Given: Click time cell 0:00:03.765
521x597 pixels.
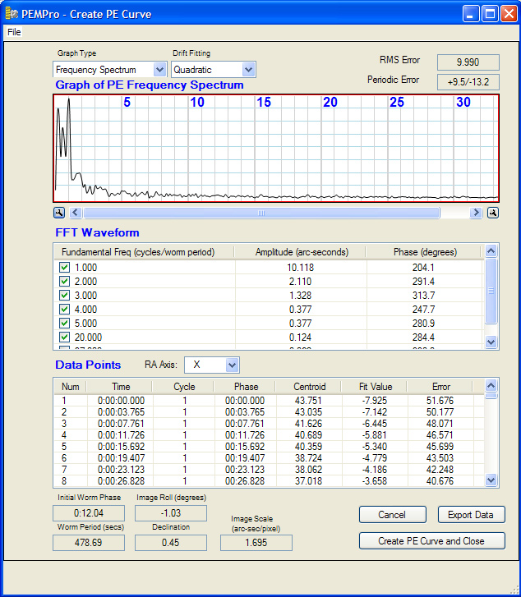Looking at the screenshot, I should click(x=121, y=412).
